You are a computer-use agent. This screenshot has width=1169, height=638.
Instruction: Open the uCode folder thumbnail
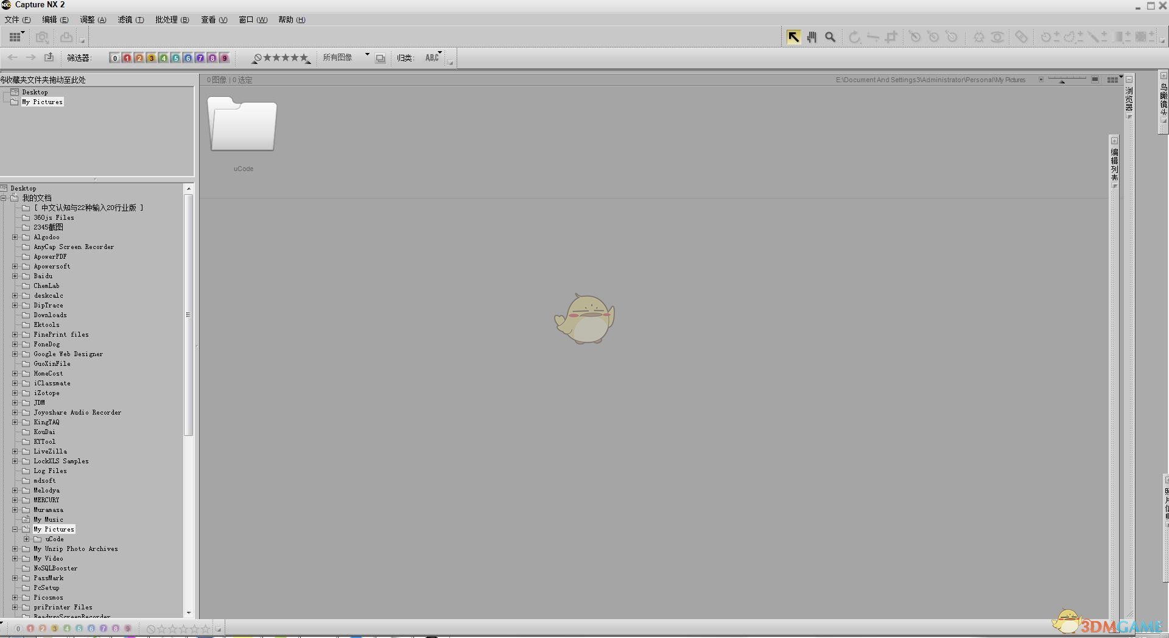pos(242,125)
